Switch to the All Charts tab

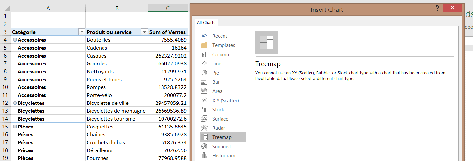pos(206,23)
